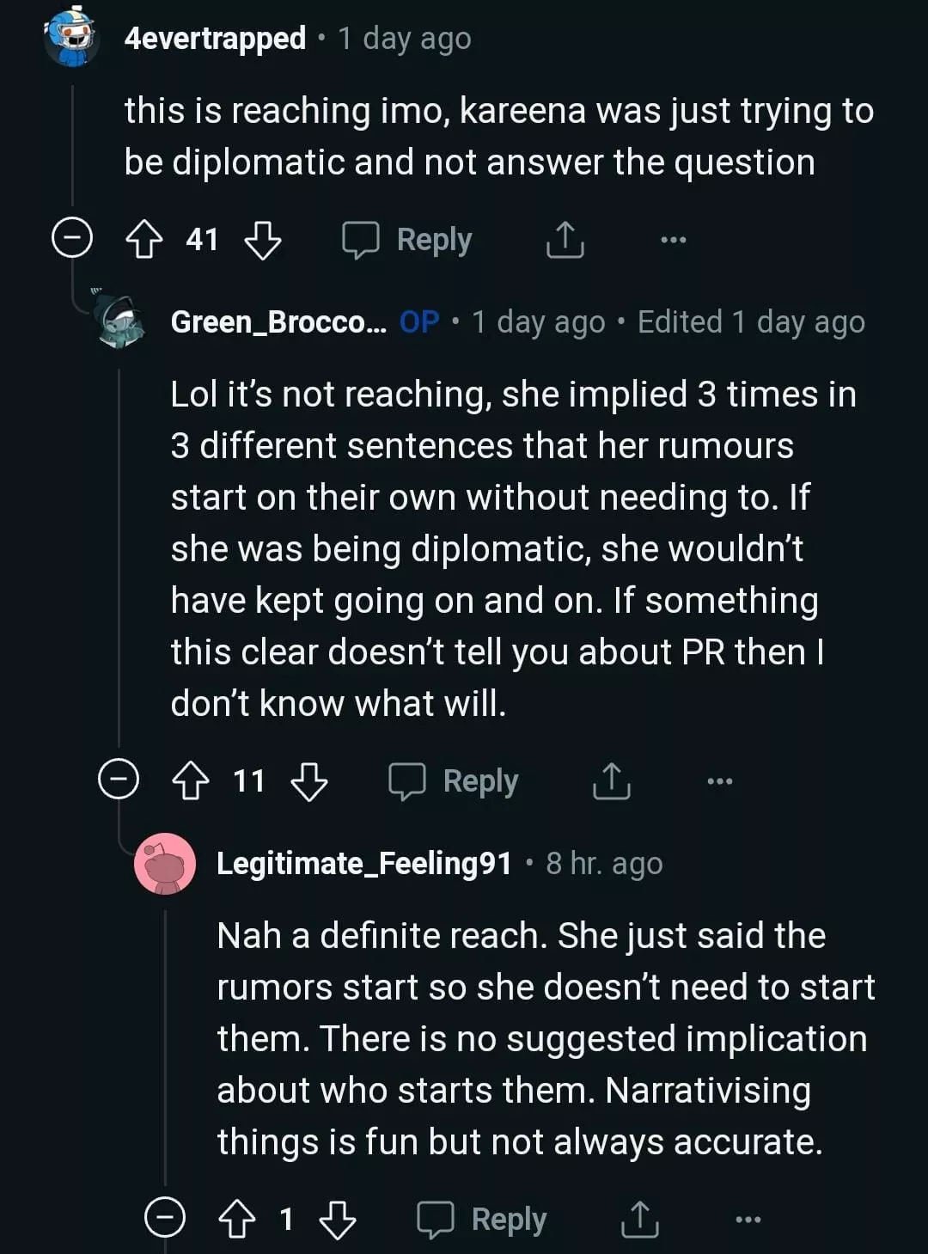Image resolution: width=928 pixels, height=1254 pixels.
Task: Click Legitimate_Feeling91's pink avatar
Action: [165, 864]
